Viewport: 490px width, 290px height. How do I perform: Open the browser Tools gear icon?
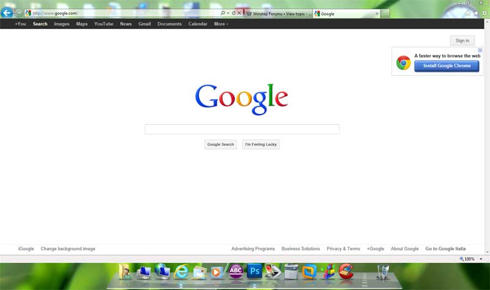[484, 13]
